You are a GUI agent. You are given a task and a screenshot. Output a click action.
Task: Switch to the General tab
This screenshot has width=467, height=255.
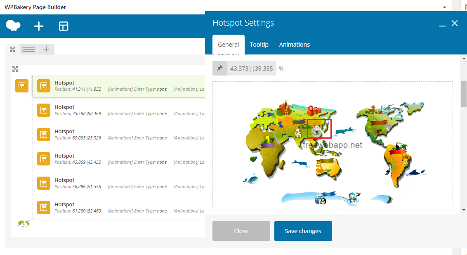(x=229, y=45)
